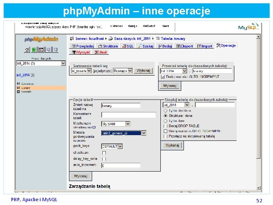Click the red Wyczyść tab
273x205 pixels.
(81, 52)
